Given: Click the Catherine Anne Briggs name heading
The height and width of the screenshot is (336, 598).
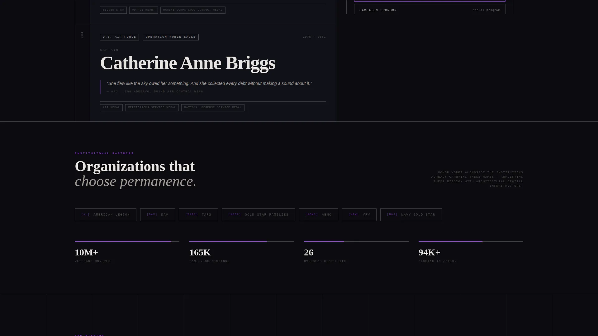Looking at the screenshot, I should click(x=187, y=63).
